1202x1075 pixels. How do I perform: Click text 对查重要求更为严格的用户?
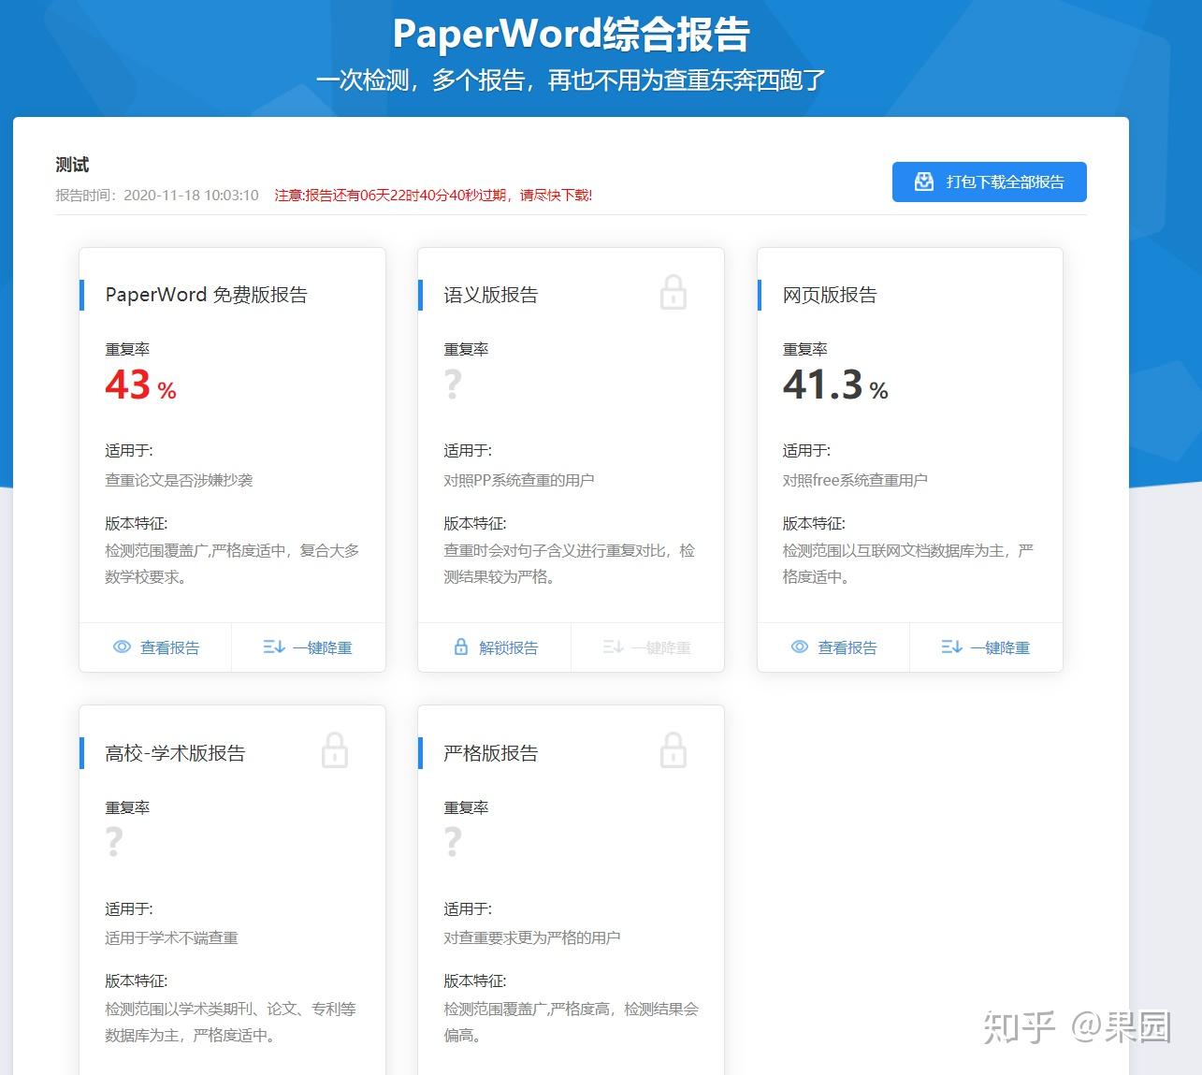click(532, 937)
